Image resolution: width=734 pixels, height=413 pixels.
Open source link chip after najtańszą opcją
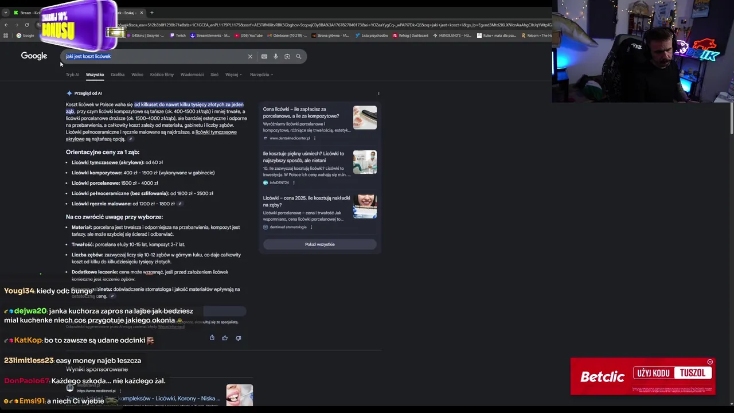[x=131, y=139]
